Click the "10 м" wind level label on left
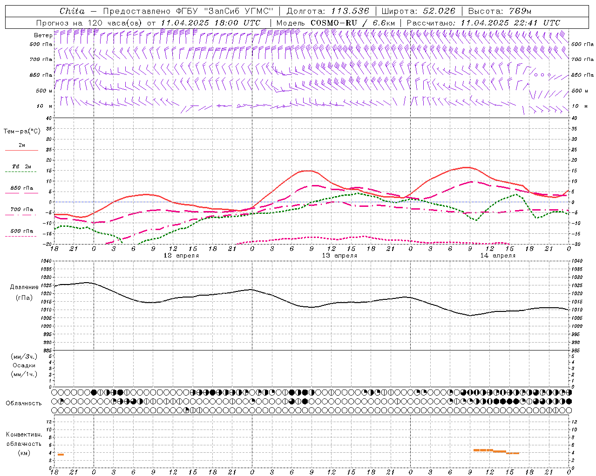This screenshot has height=476, width=596. [45, 106]
